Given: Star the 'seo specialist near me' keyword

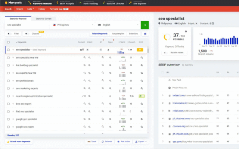Looking at the screenshot, I should 13,58.
